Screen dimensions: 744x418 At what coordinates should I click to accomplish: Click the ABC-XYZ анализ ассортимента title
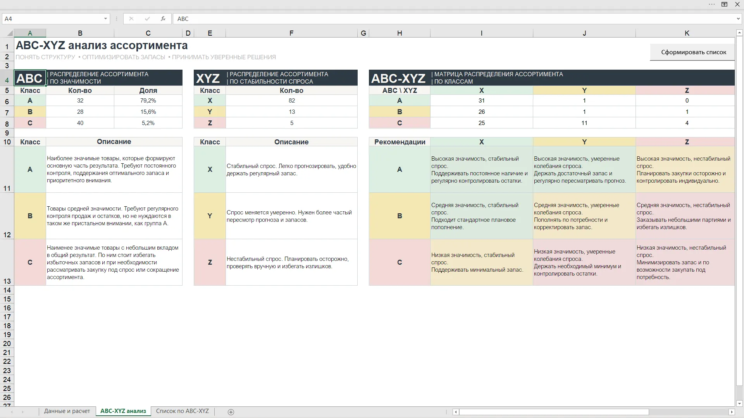pyautogui.click(x=102, y=46)
